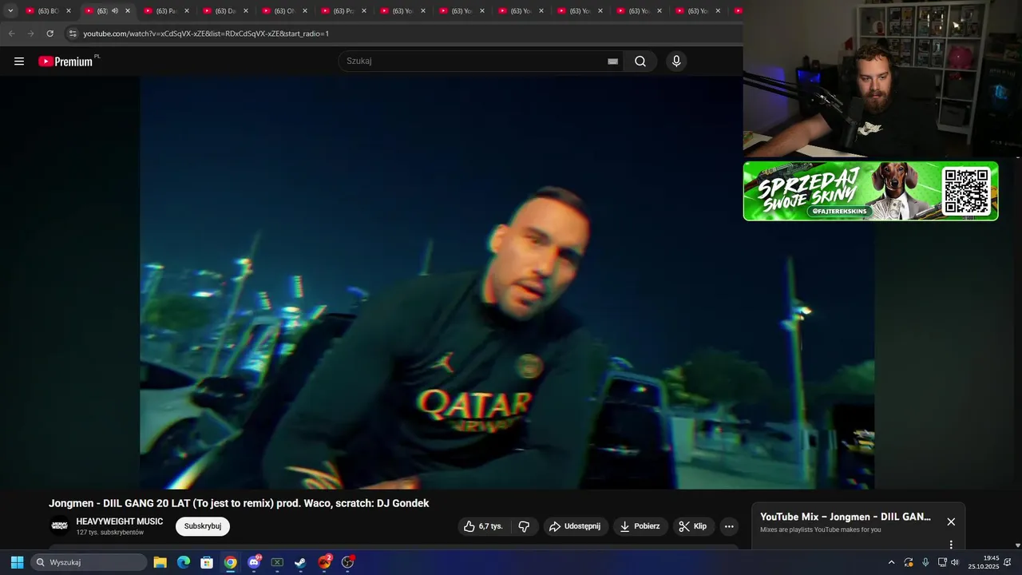Go back in Chrome
The width and height of the screenshot is (1022, 575).
click(11, 34)
